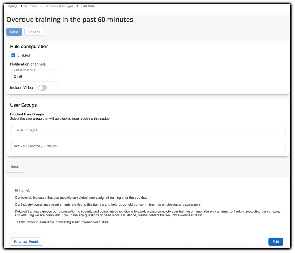295x253 pixels.
Task: Switch to the Email tab
Action: [x=15, y=167]
